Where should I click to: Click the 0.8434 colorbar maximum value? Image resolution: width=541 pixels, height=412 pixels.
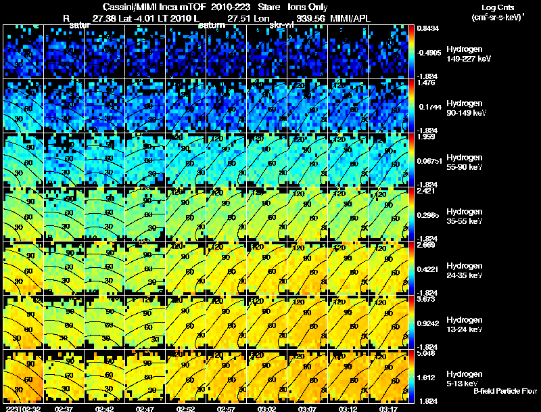[x=428, y=28]
